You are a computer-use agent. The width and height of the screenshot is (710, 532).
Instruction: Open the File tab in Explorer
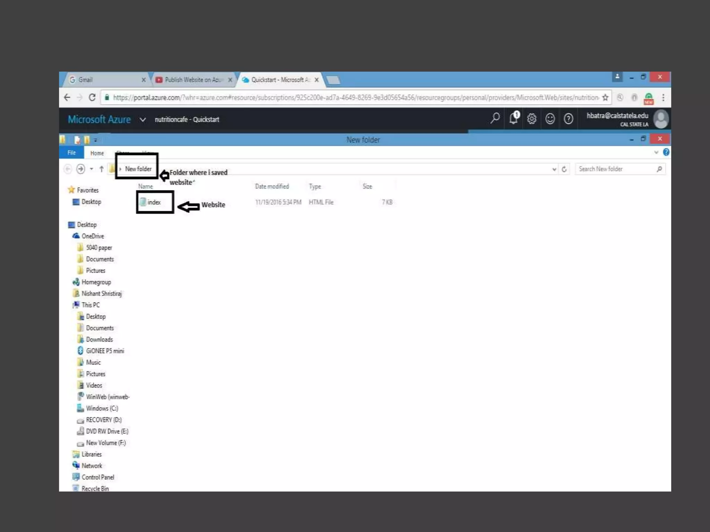71,153
